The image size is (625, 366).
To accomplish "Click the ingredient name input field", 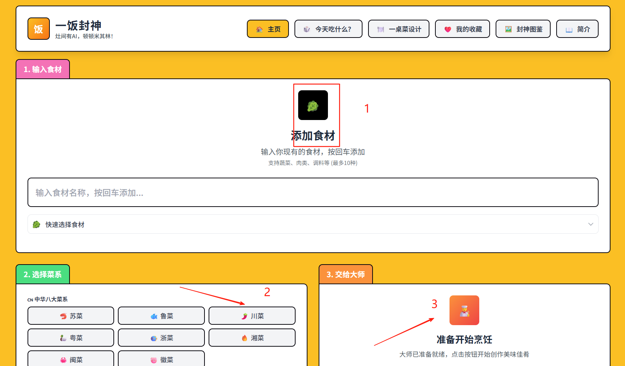I will (312, 192).
